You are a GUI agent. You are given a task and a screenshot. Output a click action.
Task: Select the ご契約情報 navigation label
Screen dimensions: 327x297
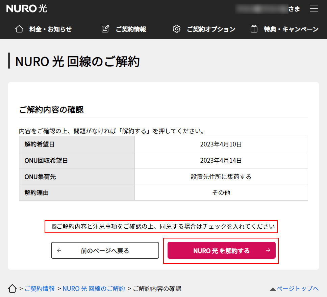(131, 29)
